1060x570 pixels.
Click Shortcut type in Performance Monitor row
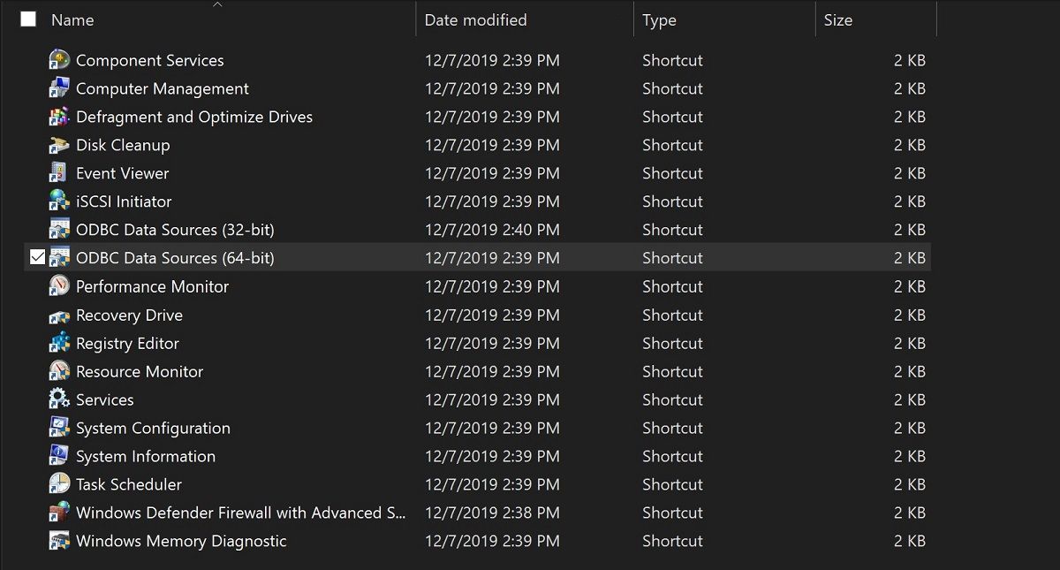(x=672, y=286)
